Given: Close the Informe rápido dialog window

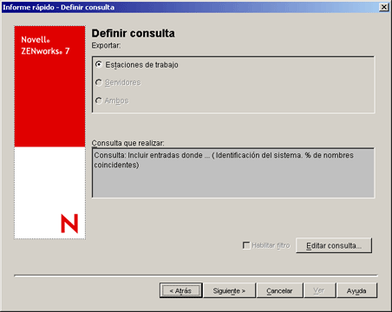Looking at the screenshot, I should point(383,7).
